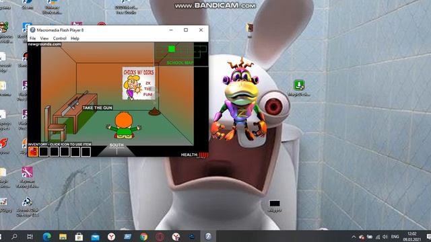Maximize the Flash Player window

(x=186, y=30)
